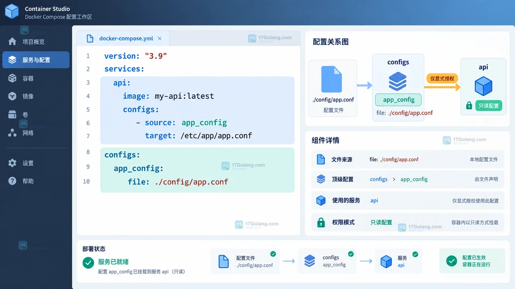Image resolution: width=515 pixels, height=289 pixels.
Task: Open 卷 storage icon in sidebar
Action: (x=12, y=114)
